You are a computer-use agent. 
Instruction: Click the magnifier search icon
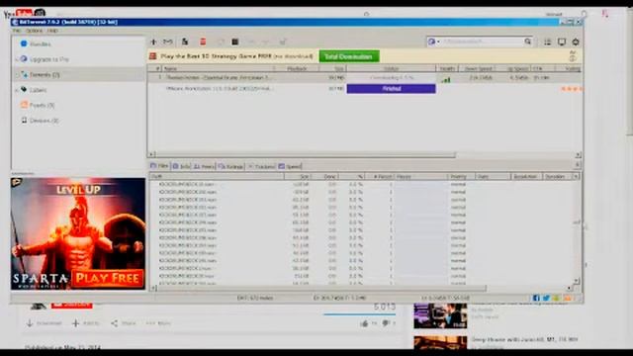tap(527, 42)
